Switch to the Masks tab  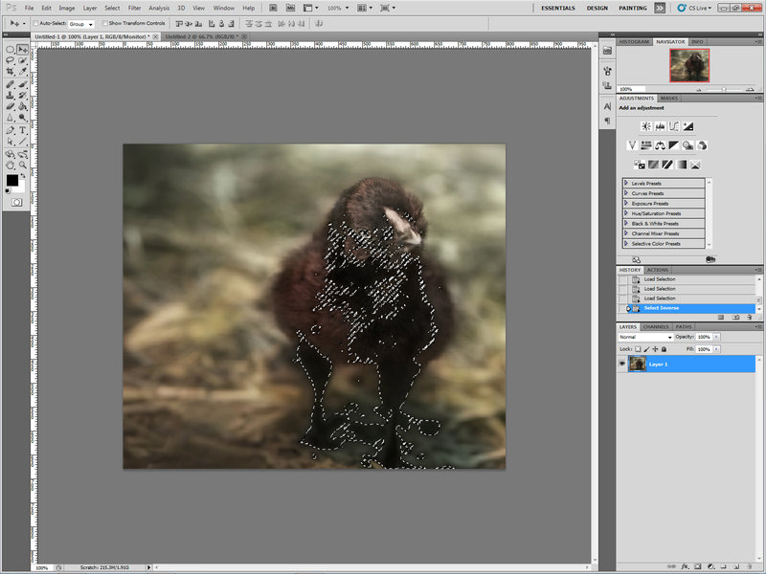coord(668,99)
